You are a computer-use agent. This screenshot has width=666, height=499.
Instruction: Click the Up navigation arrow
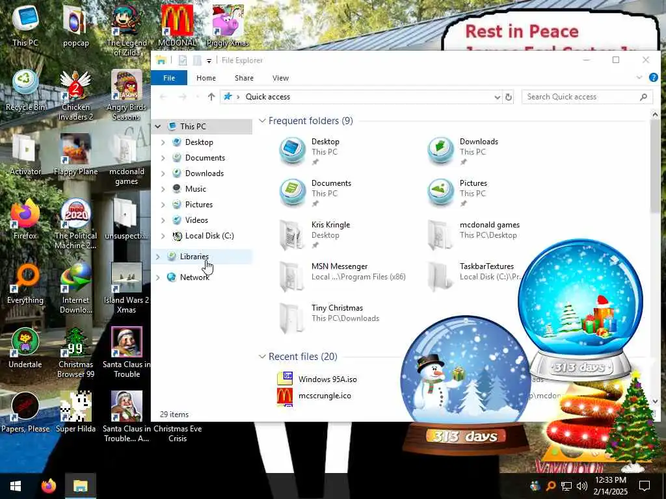[x=211, y=97]
